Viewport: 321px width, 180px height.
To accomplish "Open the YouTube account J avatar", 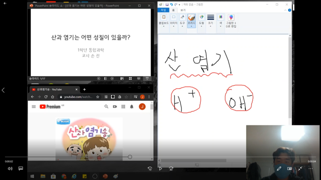I will pos(142,106).
